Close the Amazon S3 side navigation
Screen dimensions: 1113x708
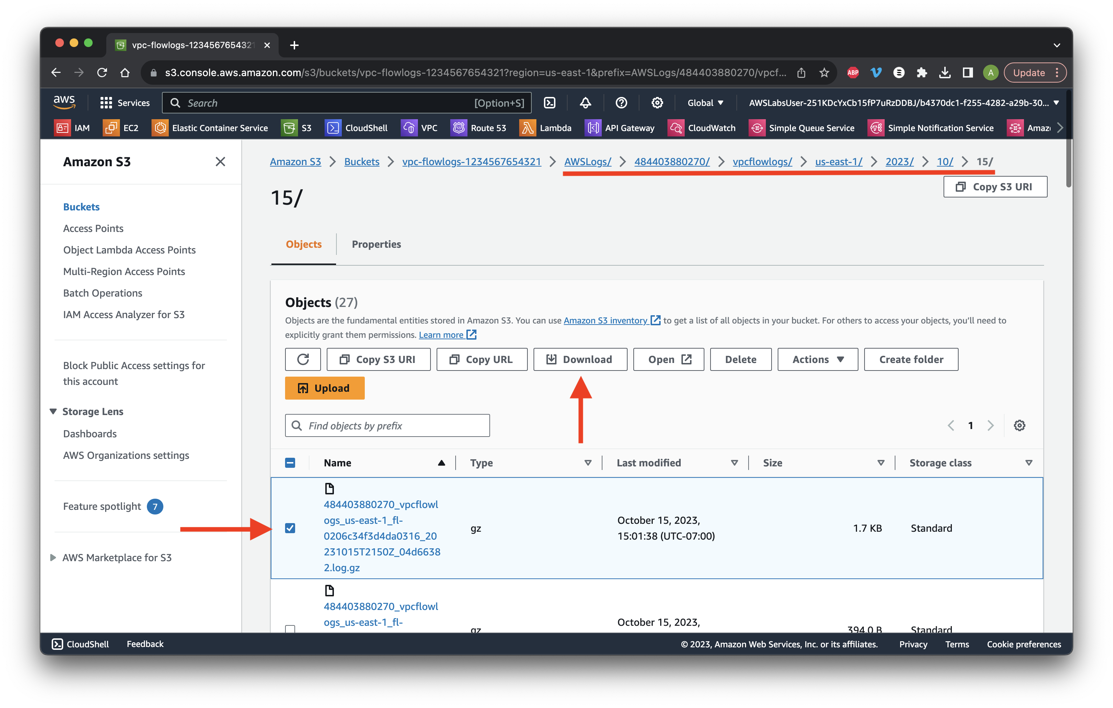220,161
